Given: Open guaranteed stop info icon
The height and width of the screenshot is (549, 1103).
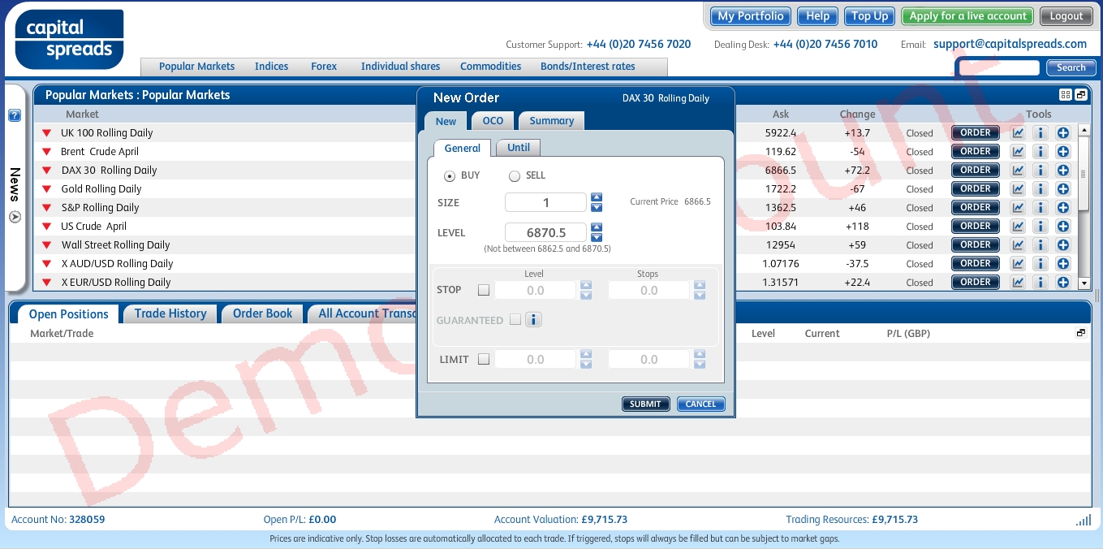Looking at the screenshot, I should pyautogui.click(x=533, y=320).
